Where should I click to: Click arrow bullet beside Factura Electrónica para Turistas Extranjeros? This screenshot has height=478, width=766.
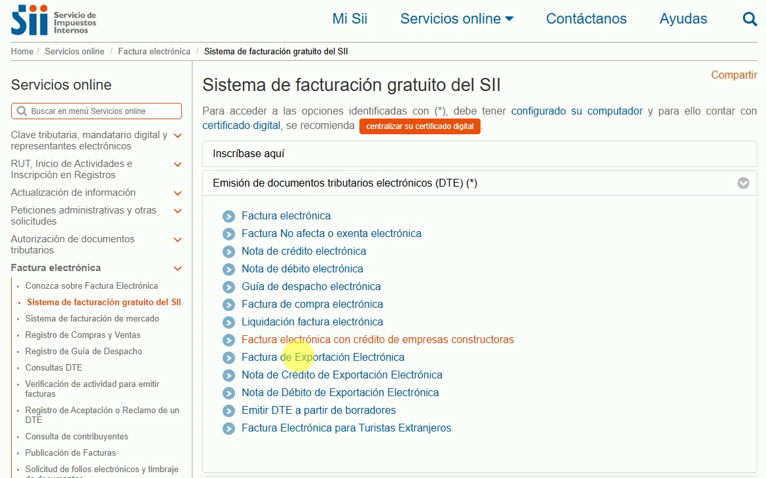(x=228, y=429)
